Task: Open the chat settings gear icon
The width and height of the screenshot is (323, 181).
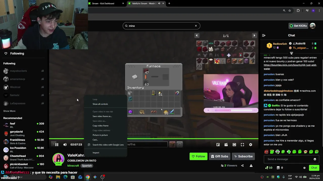Action: [304, 168]
